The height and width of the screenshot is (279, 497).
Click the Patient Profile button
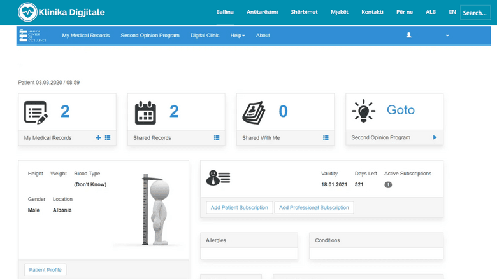coord(45,270)
